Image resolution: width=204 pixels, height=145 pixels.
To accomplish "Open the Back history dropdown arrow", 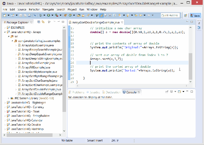I will coord(144,15).
